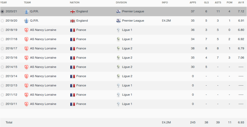
Task: Click the Total row at the bottom
Action: 124,122
